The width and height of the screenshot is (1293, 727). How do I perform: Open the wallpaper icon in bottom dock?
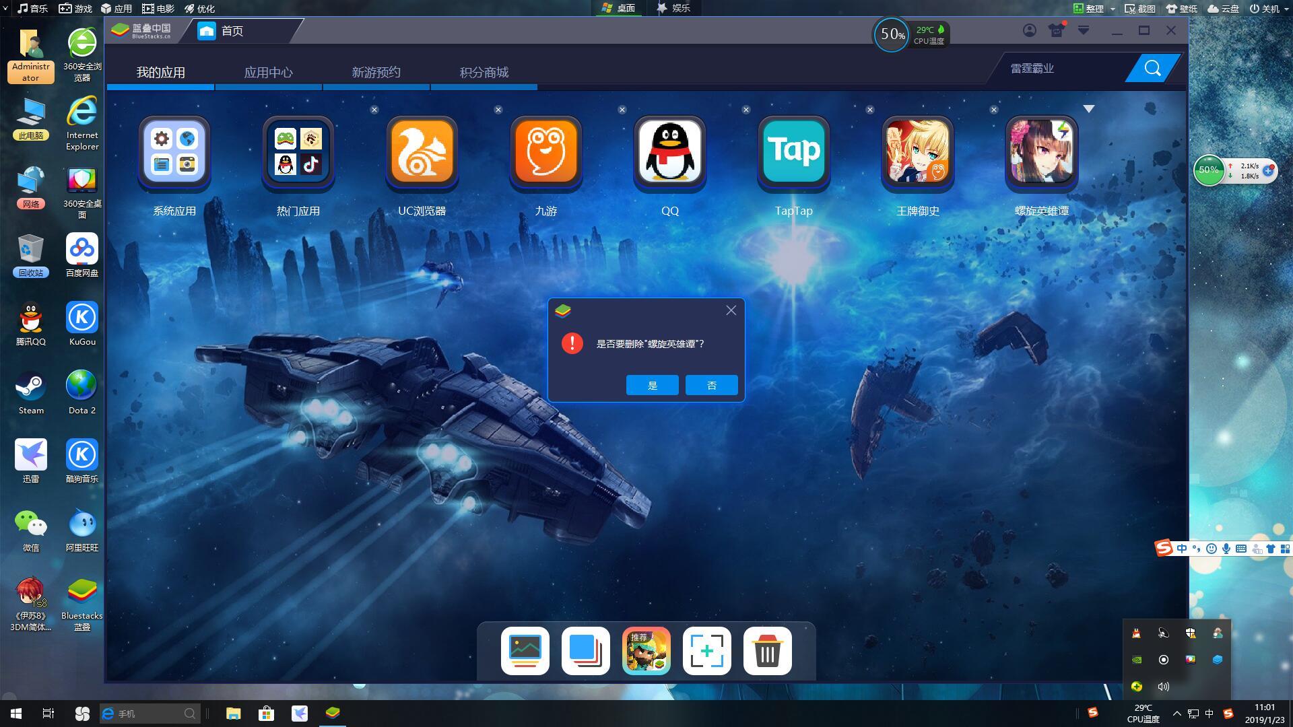525,651
